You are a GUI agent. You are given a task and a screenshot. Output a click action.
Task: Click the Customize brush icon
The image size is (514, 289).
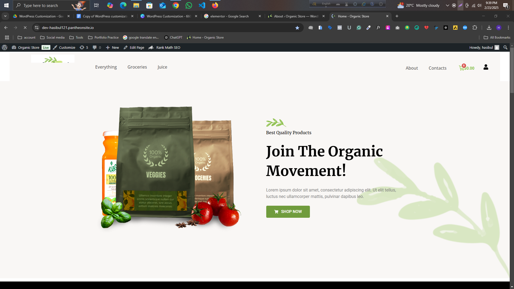pyautogui.click(x=55, y=47)
